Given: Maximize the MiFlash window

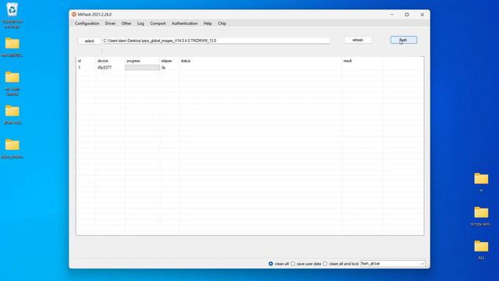Looking at the screenshot, I should coord(407,14).
